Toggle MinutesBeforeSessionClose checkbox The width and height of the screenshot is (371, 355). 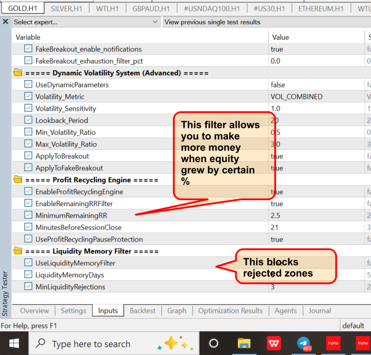(x=28, y=227)
